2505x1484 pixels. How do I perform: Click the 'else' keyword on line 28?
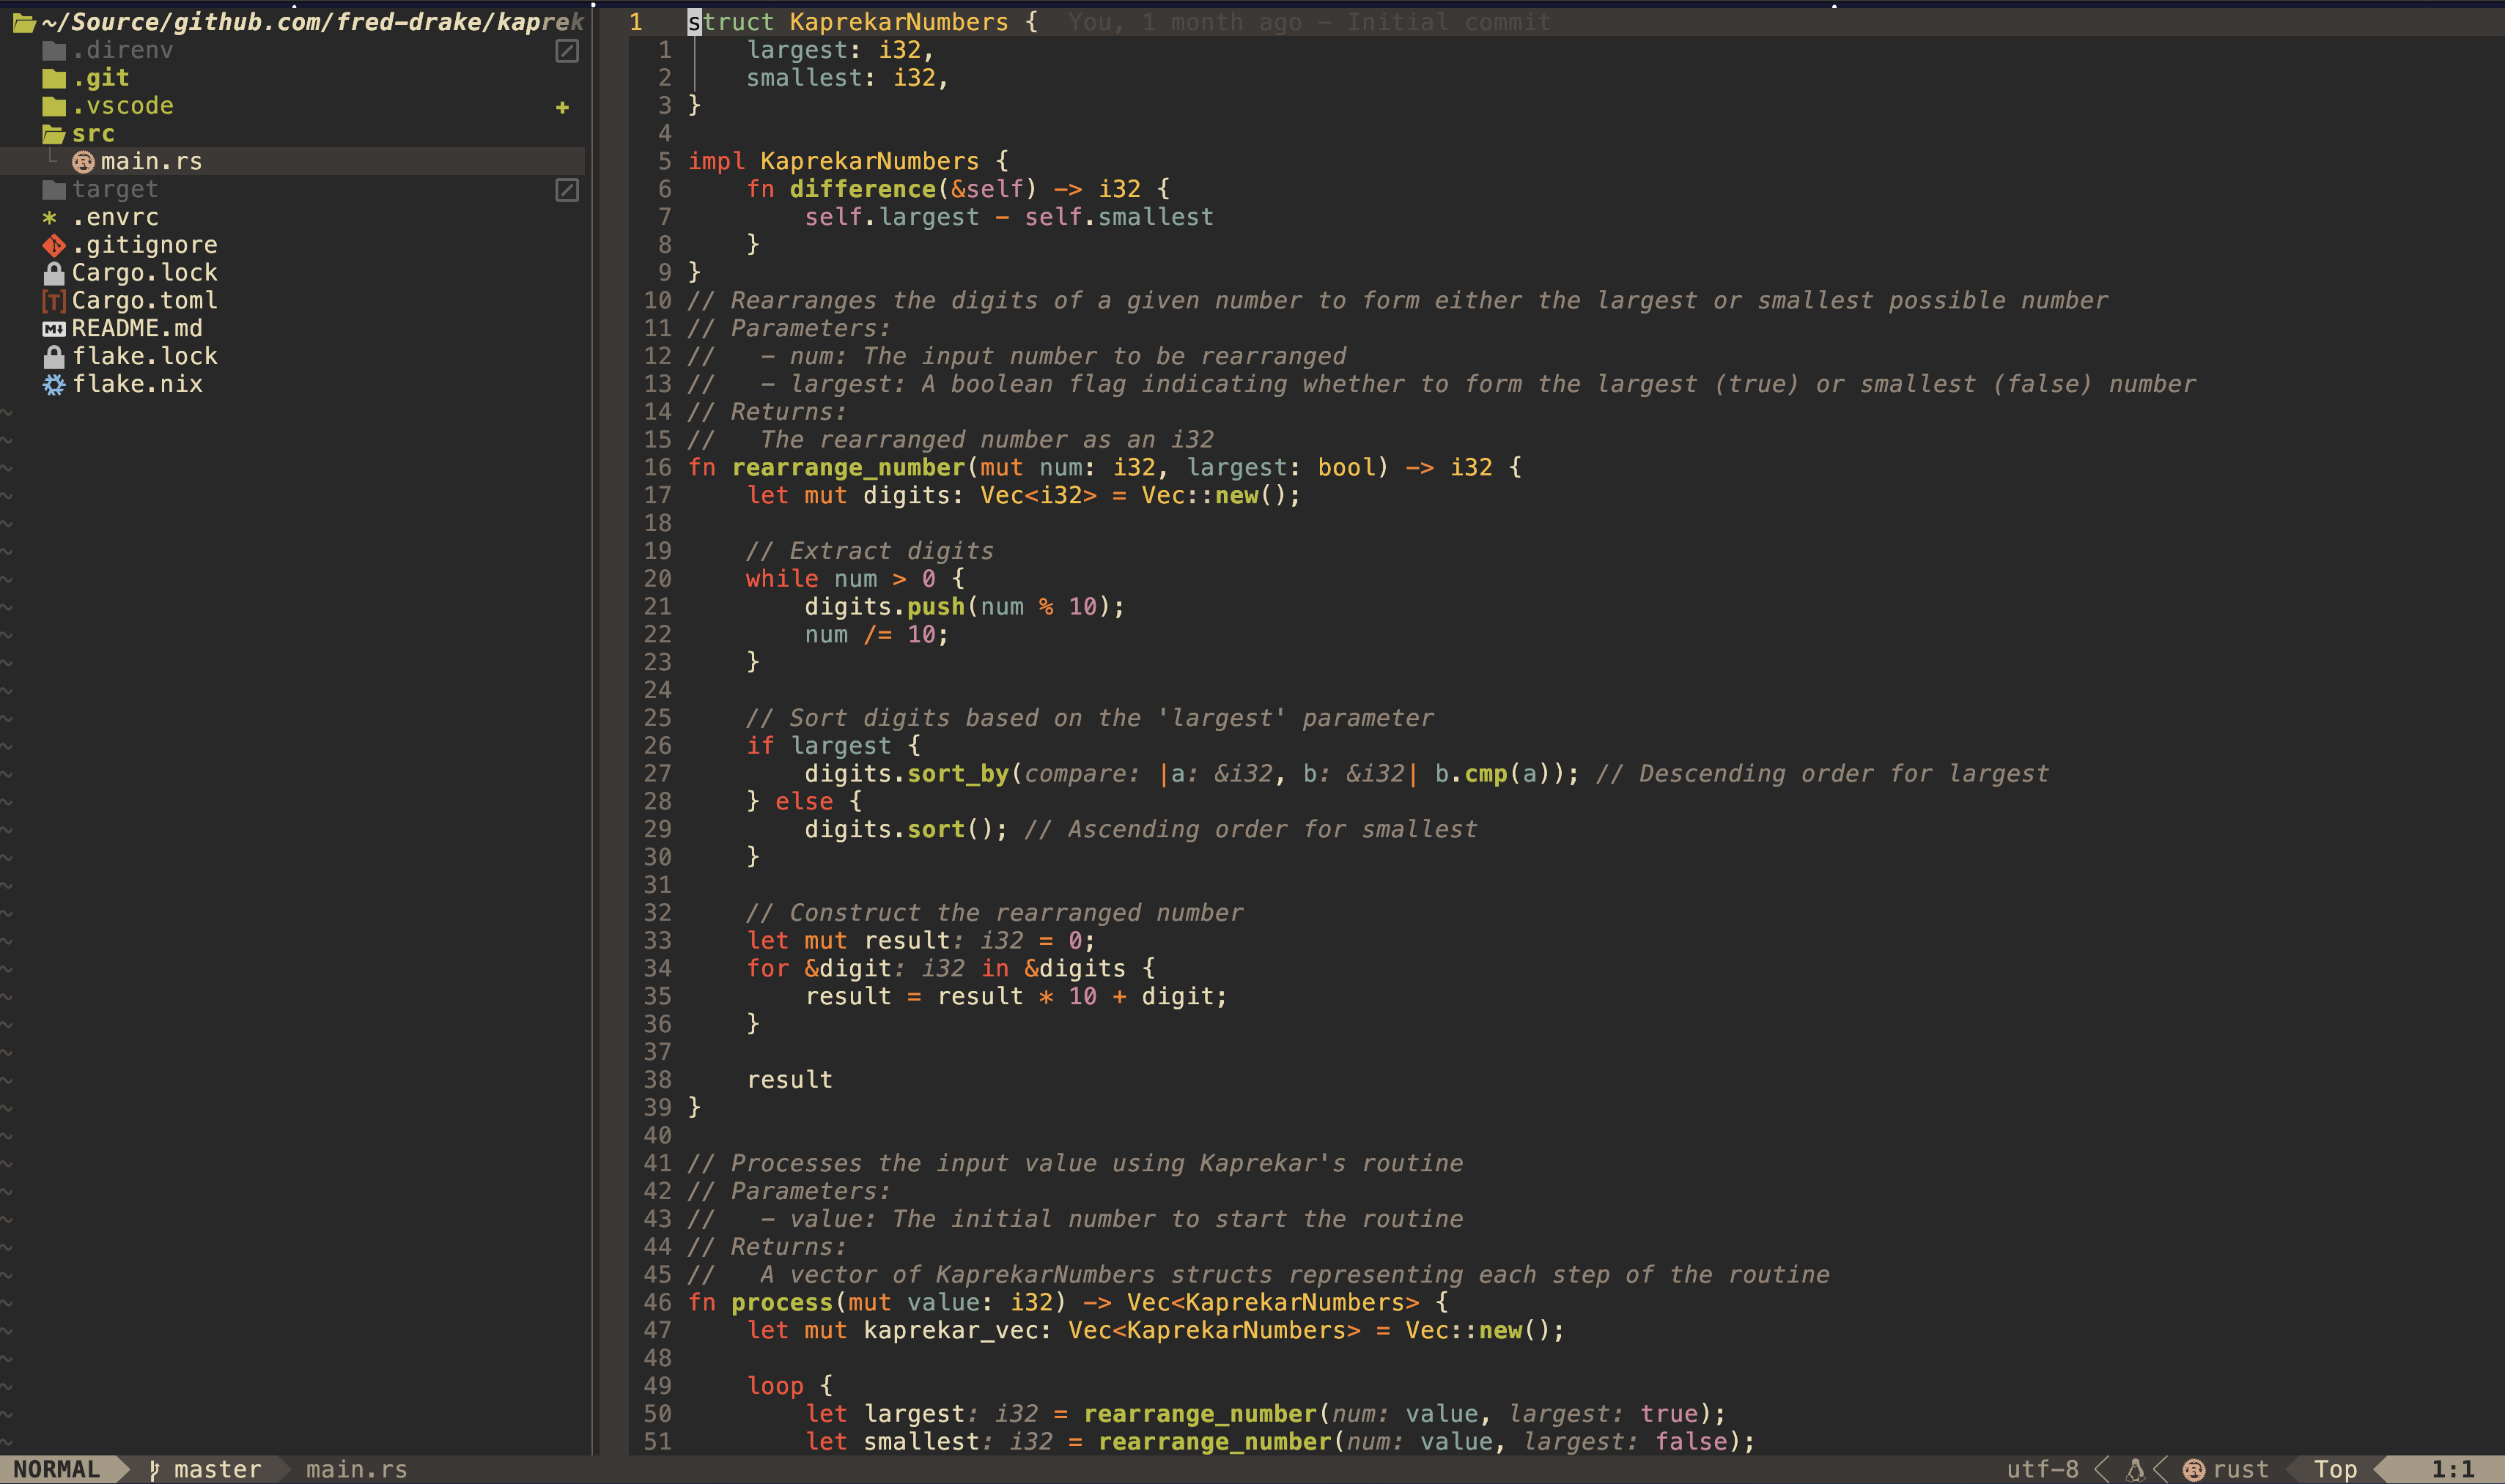point(804,802)
